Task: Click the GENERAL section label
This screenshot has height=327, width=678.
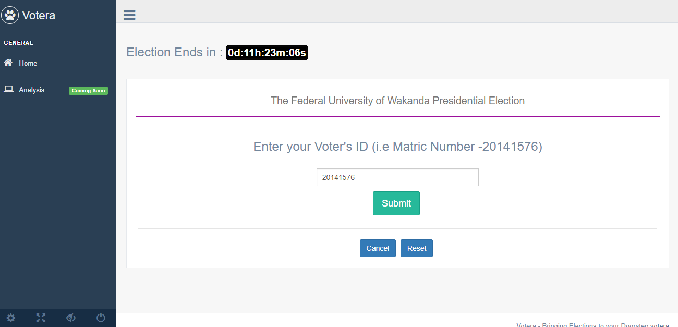Action: tap(18, 43)
